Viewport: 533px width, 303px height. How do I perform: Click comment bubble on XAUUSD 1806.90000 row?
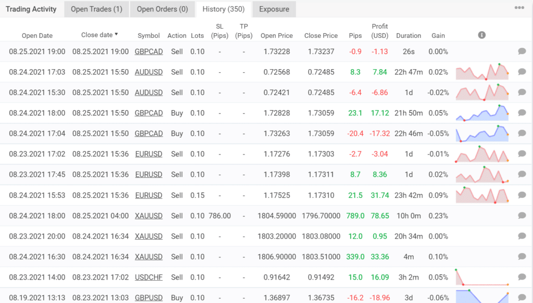click(x=522, y=257)
